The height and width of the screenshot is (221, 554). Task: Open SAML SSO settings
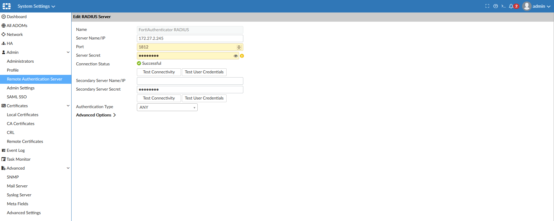coord(17,97)
